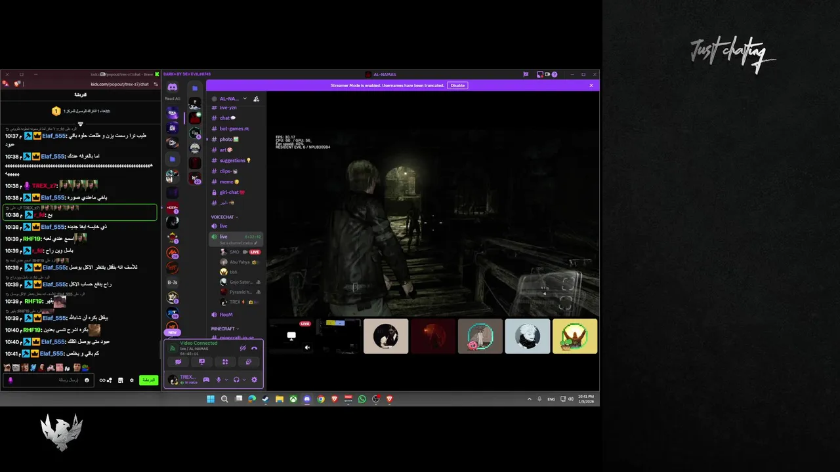Open Kick chat shop icon
Screen dimensions: 840x472
120,380
